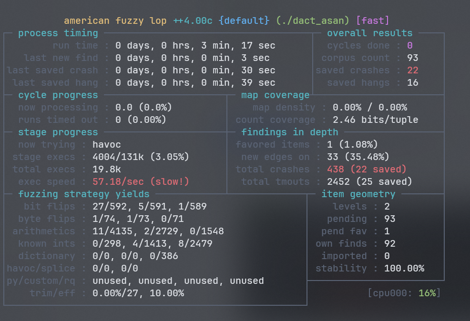Screen dimensions: 470x321
Task: Select run time value '3 min, 17 sec'
Action: coord(238,46)
